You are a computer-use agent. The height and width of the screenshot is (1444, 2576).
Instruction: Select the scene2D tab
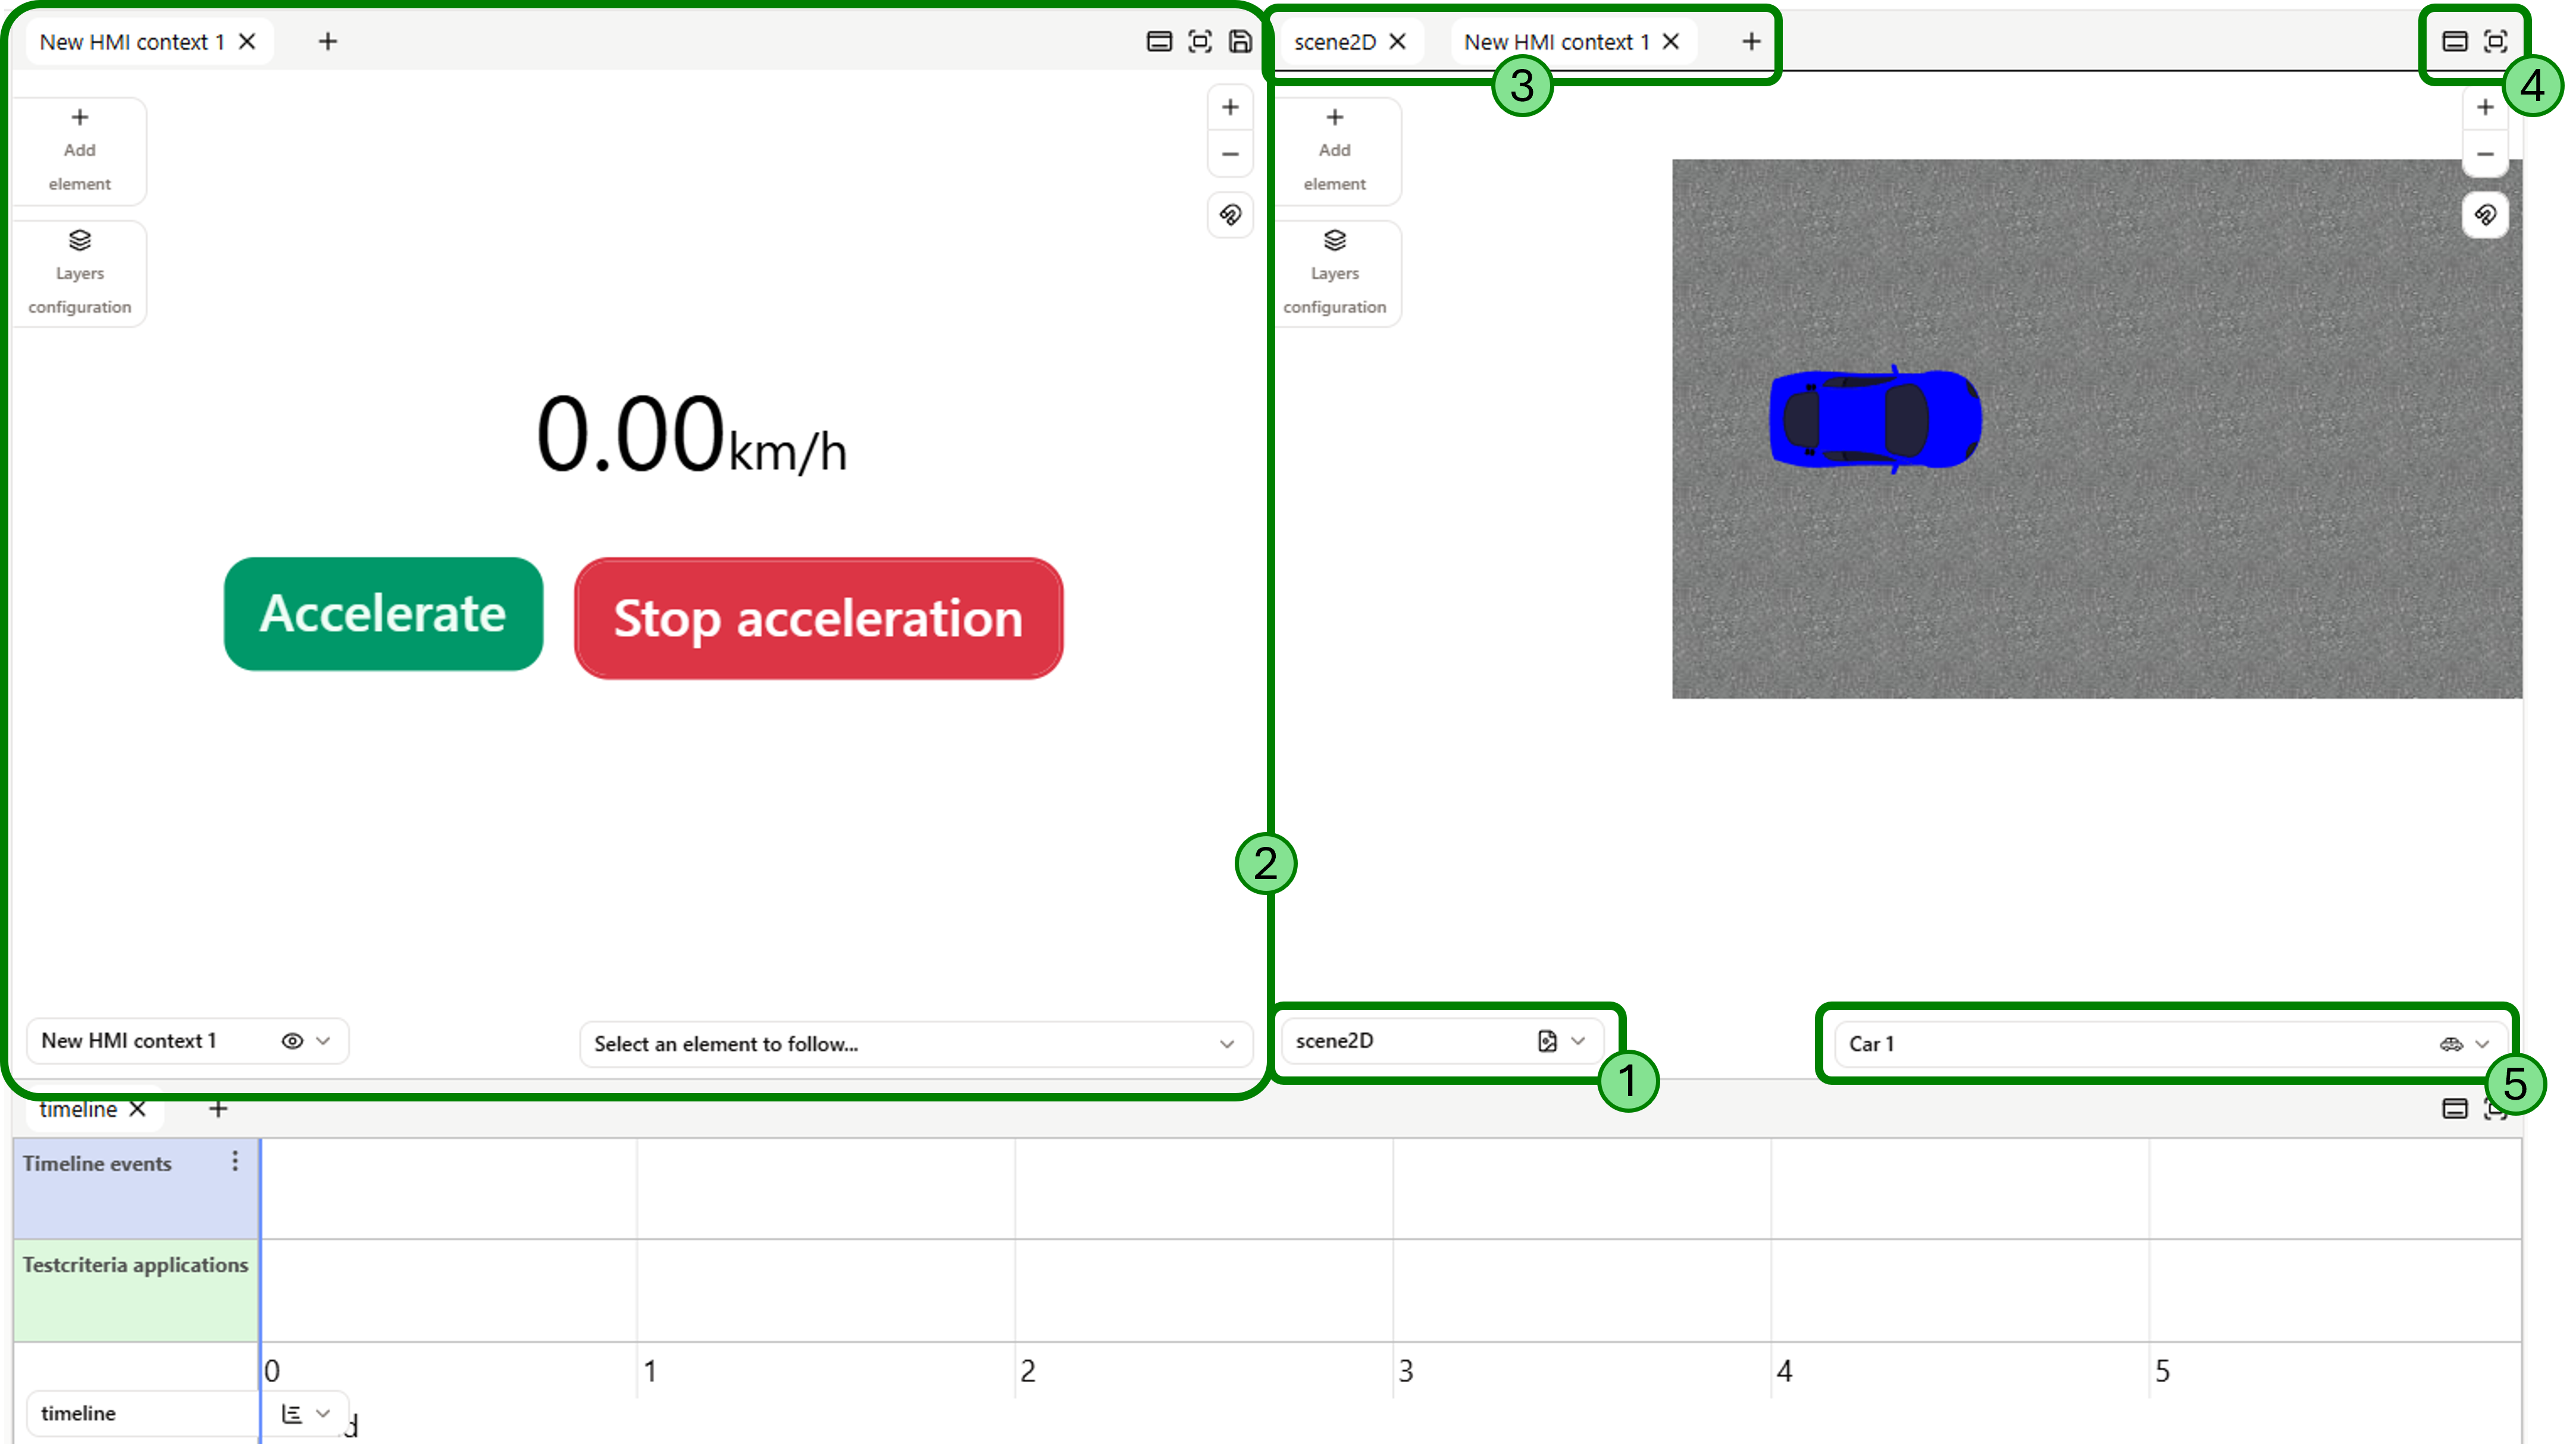(1334, 42)
